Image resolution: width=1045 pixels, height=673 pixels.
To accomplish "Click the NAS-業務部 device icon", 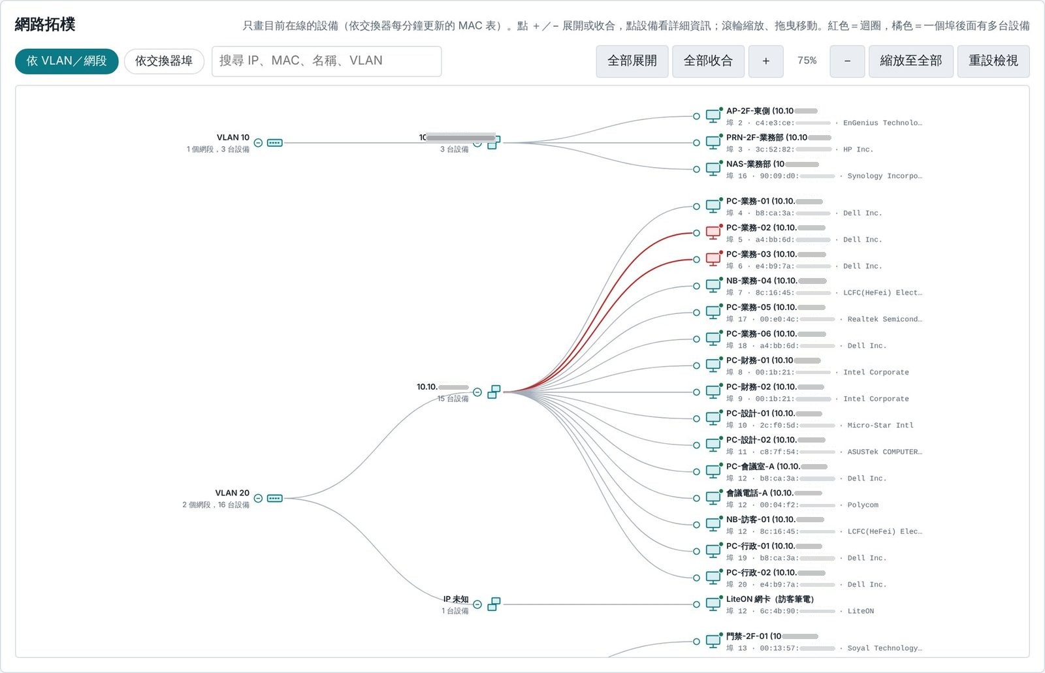I will (x=713, y=169).
